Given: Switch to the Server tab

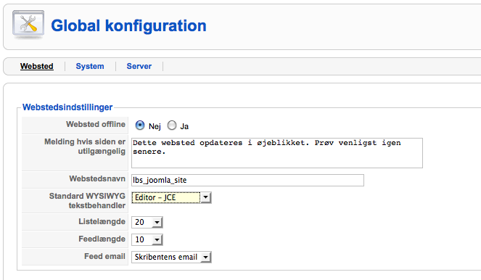Looking at the screenshot, I should [x=139, y=66].
